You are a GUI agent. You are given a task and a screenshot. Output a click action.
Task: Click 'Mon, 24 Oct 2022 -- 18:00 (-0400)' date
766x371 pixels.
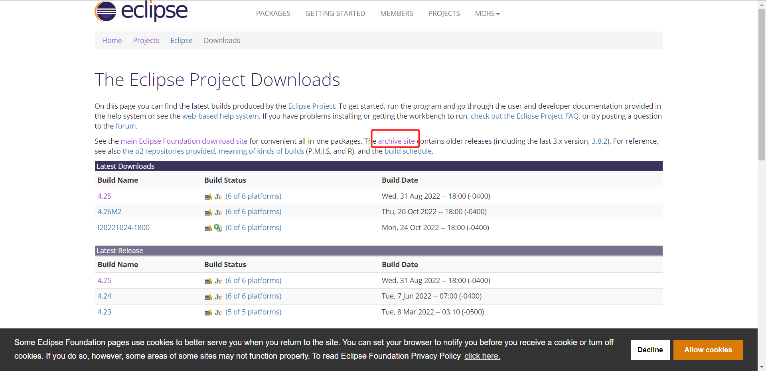(x=435, y=228)
